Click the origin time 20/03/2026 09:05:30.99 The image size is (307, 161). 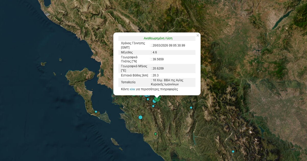169,45
